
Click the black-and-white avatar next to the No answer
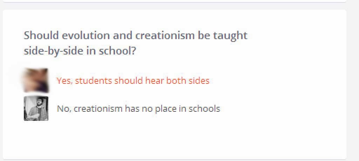click(36, 108)
